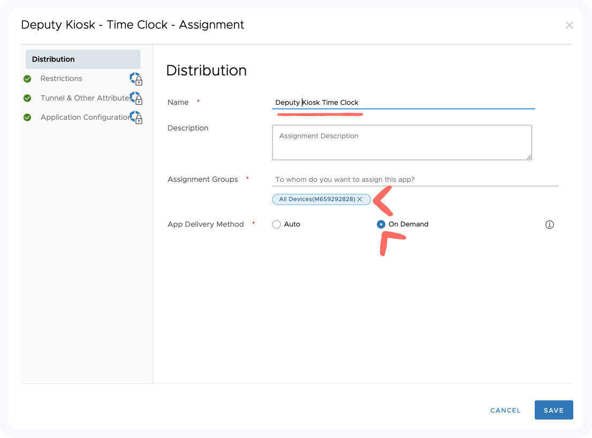The width and height of the screenshot is (592, 438).
Task: Click the dialog title text
Action: tap(133, 25)
